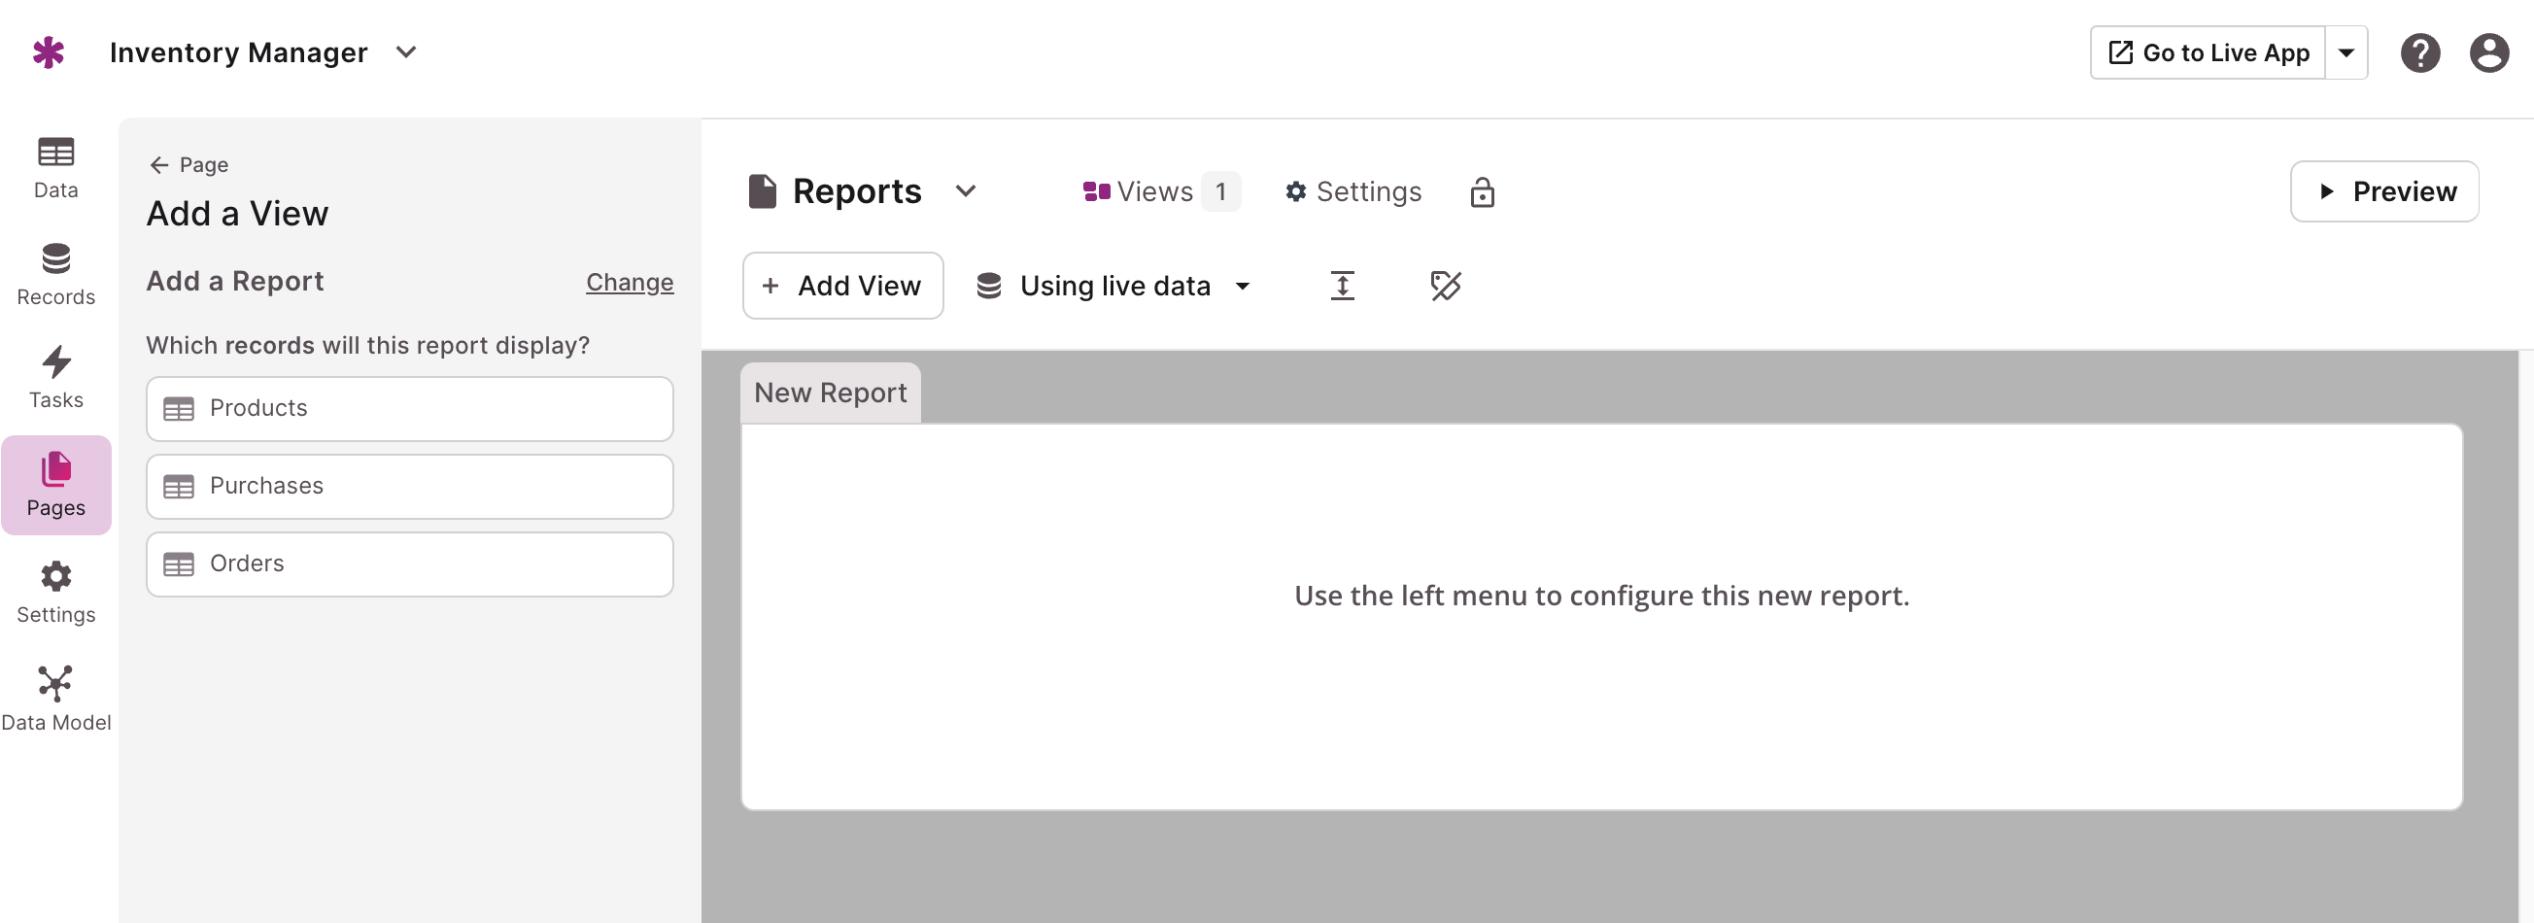
Task: Open the user account profile icon
Action: (x=2488, y=53)
